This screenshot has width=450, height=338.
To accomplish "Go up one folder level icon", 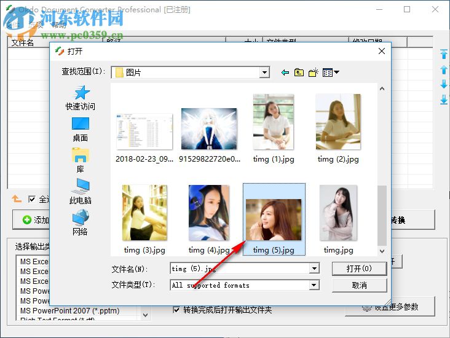I will pyautogui.click(x=299, y=73).
